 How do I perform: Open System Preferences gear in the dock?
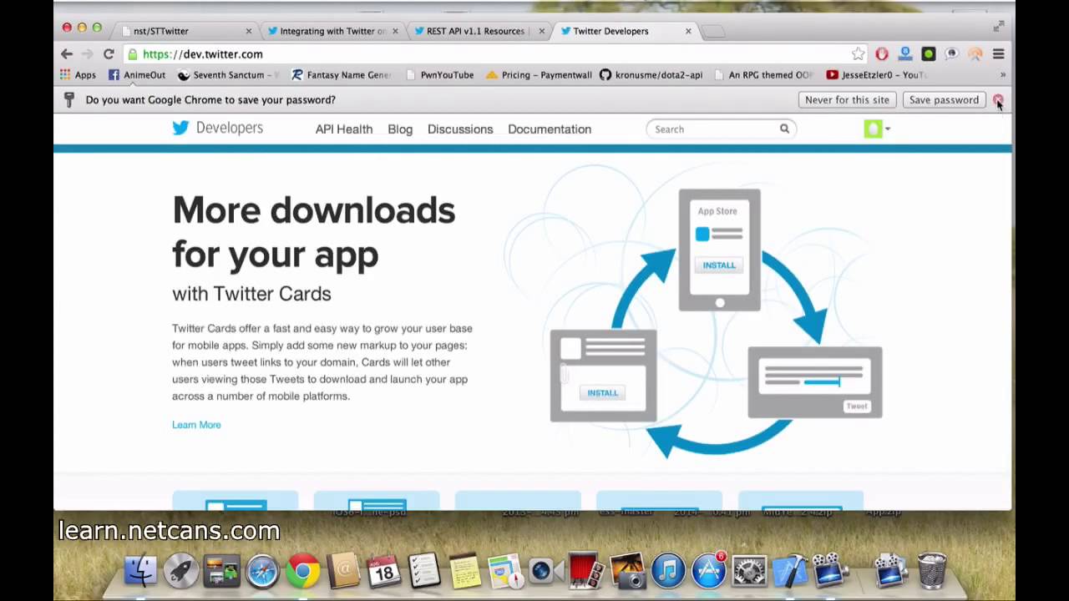click(749, 572)
